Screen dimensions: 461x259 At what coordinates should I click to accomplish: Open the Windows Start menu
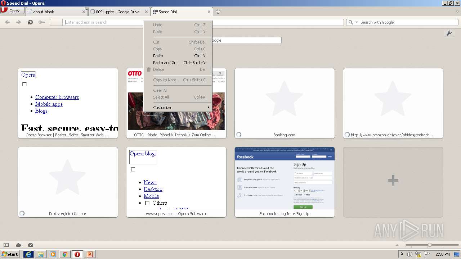click(x=10, y=254)
